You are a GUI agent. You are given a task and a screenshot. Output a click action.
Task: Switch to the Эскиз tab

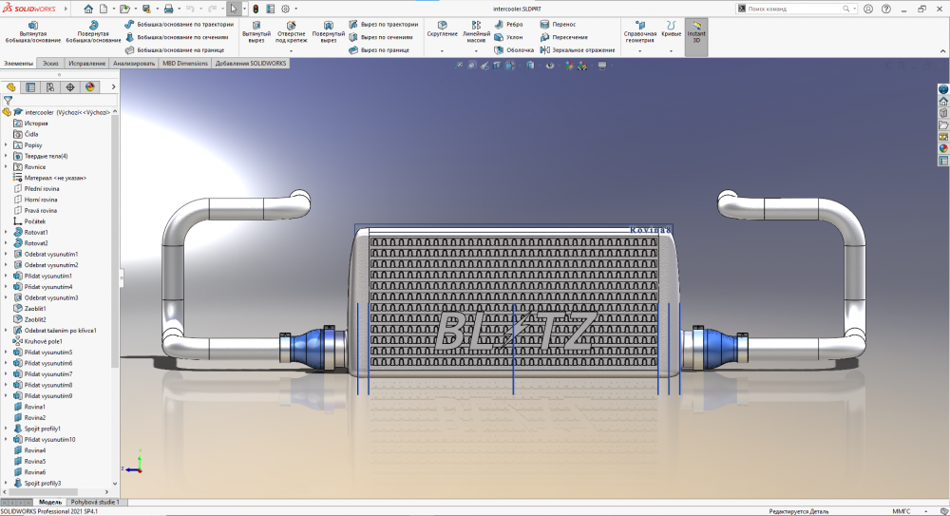point(50,63)
